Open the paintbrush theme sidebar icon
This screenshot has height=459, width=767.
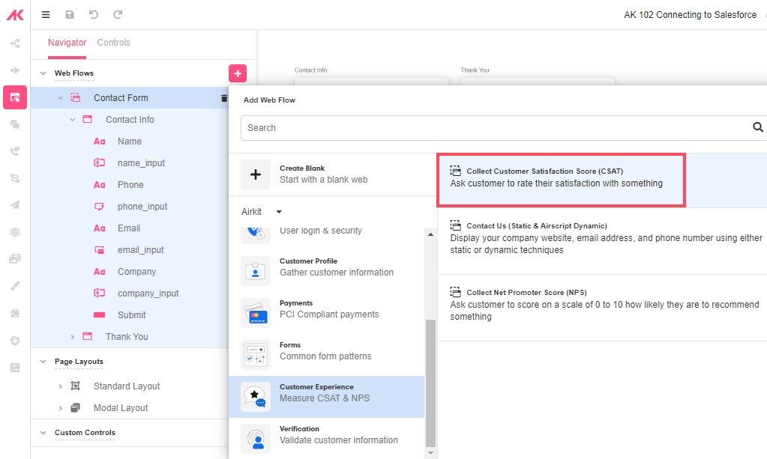15,285
